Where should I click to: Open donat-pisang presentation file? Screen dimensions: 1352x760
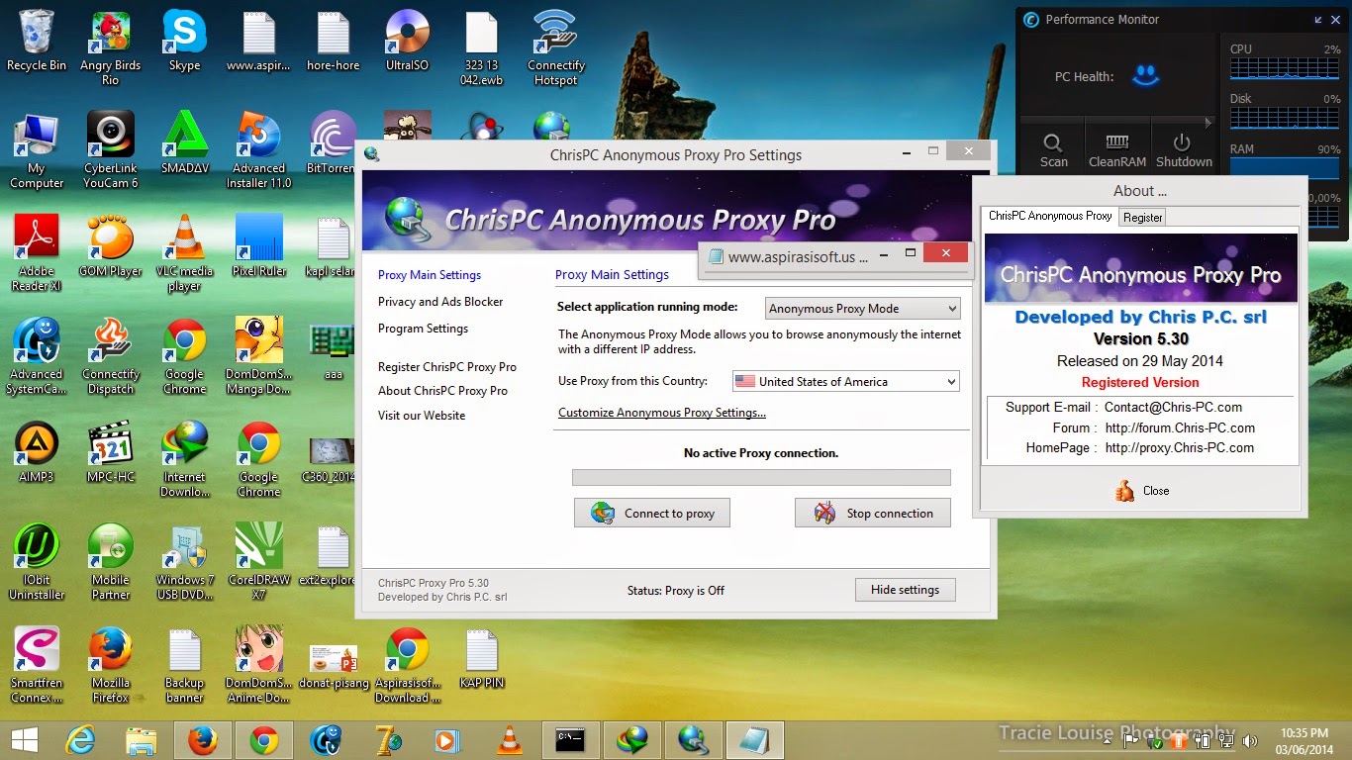click(333, 666)
